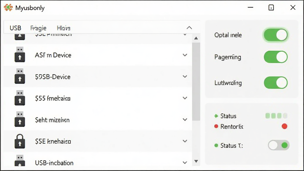Click the "Optal inele" setting label
The image size is (304, 171).
228,35
